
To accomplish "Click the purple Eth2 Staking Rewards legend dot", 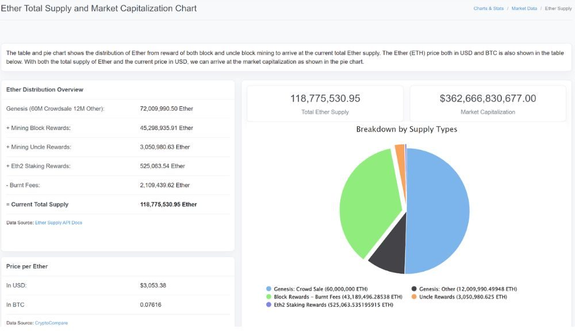I will pyautogui.click(x=269, y=305).
